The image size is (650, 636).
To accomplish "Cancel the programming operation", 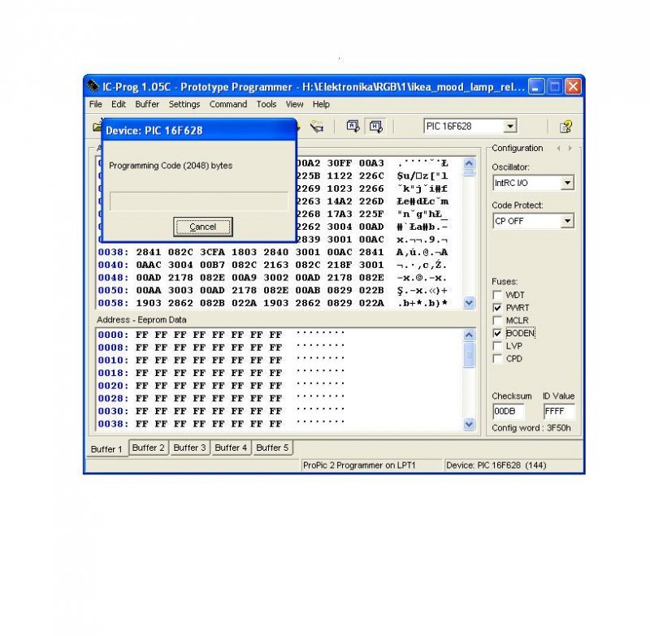I will click(202, 227).
